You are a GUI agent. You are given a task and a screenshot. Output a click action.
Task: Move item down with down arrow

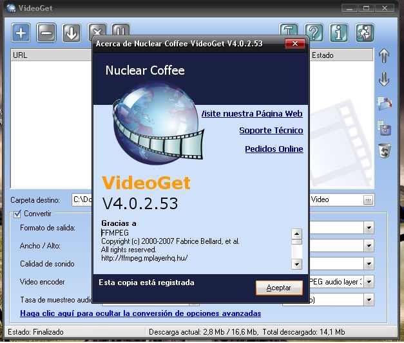[384, 79]
